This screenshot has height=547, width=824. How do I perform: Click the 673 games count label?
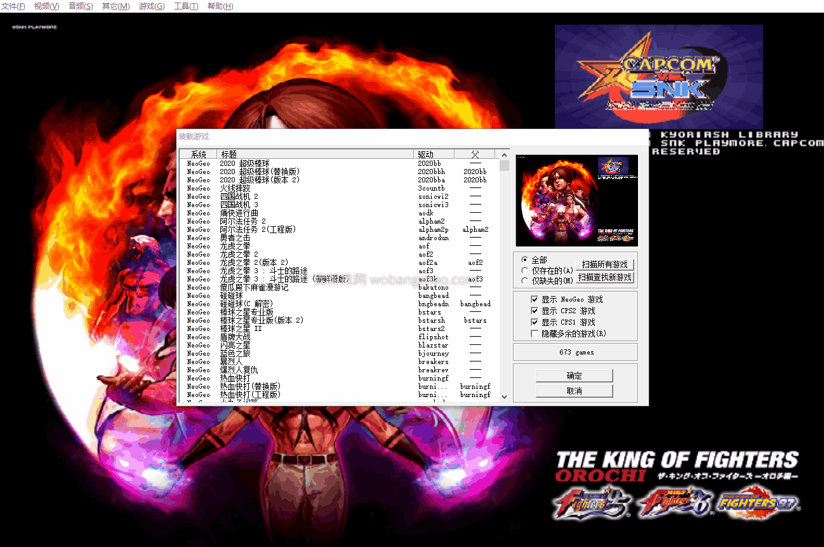(576, 352)
